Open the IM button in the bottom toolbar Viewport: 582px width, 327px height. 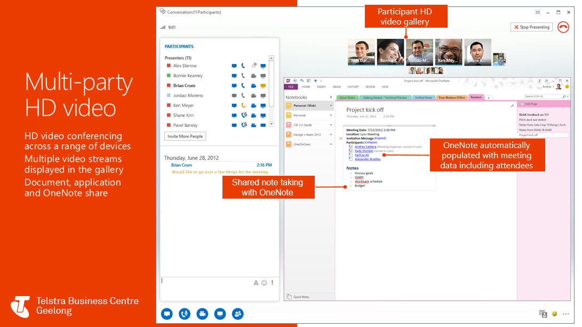tap(167, 314)
